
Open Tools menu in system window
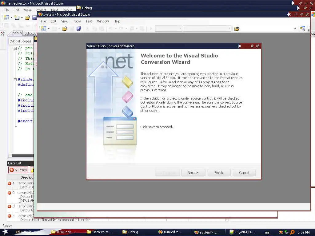pos(77,21)
